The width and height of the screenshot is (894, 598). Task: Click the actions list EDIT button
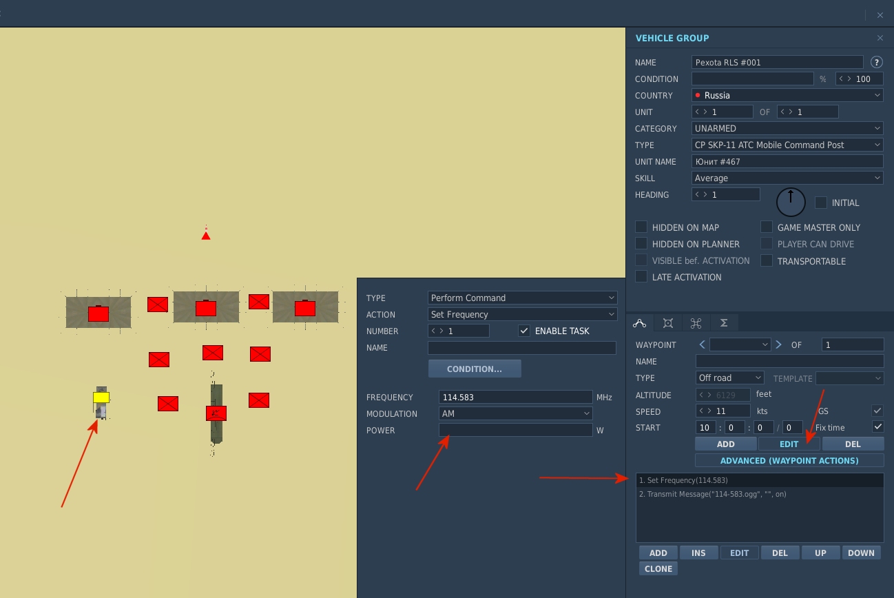(739, 553)
